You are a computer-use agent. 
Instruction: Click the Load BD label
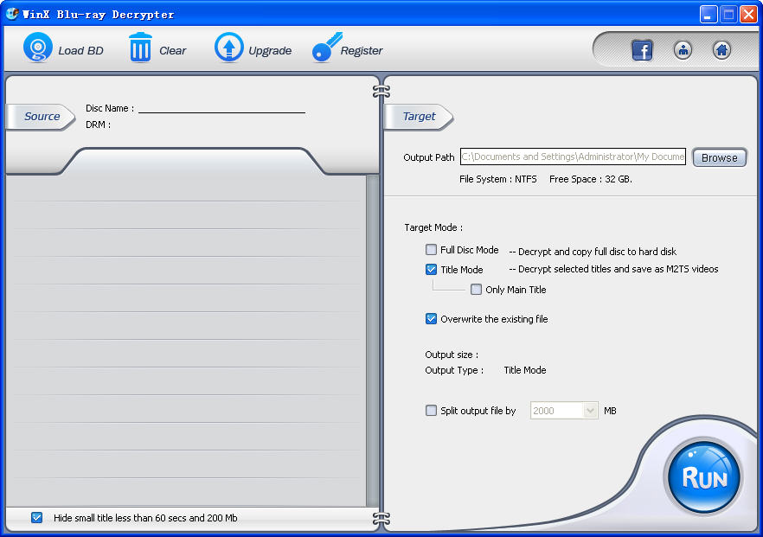tap(80, 50)
